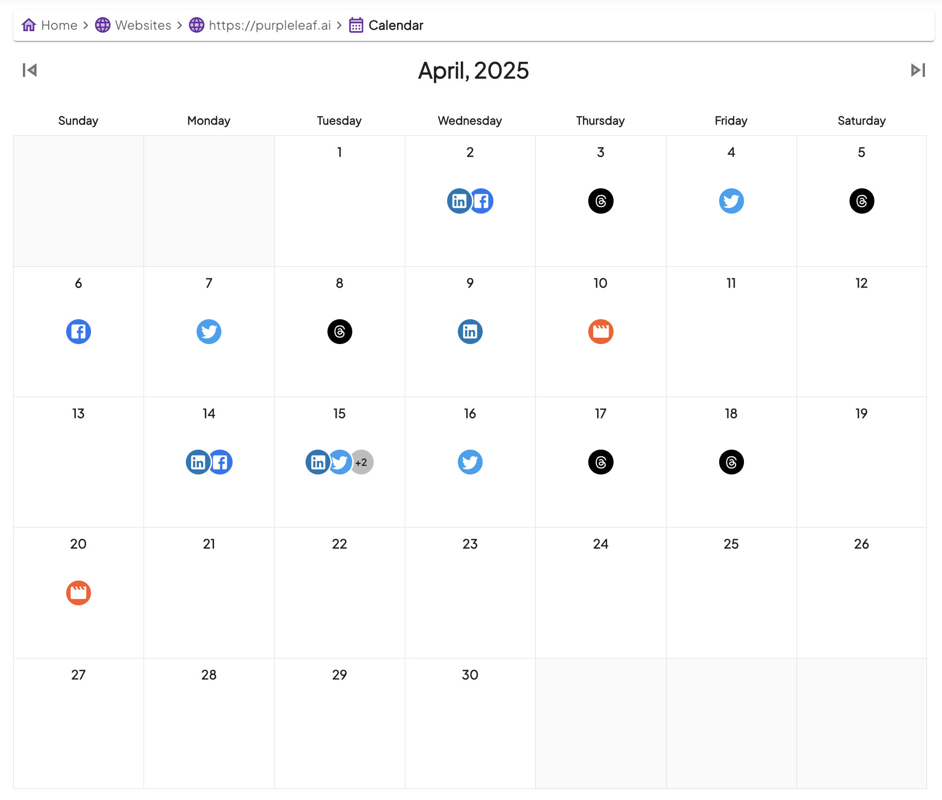942x800 pixels.
Task: Click the Facebook icon on April 6
Action: pyautogui.click(x=78, y=331)
